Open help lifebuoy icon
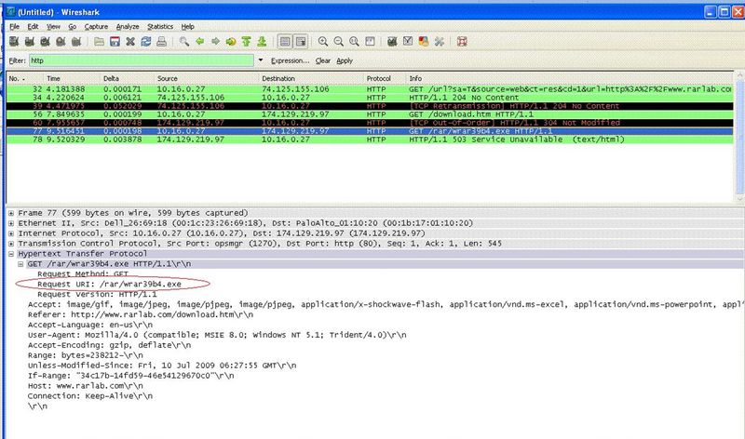Screen dimensions: 745x439 click(x=462, y=42)
